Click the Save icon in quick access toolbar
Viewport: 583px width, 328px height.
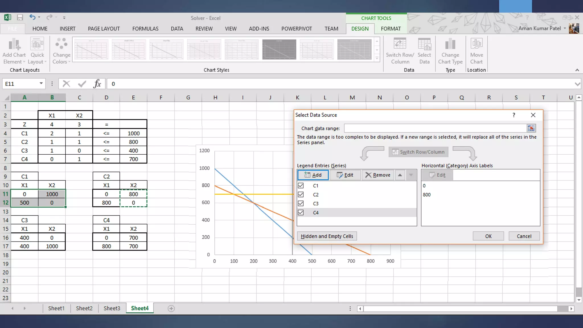click(20, 18)
